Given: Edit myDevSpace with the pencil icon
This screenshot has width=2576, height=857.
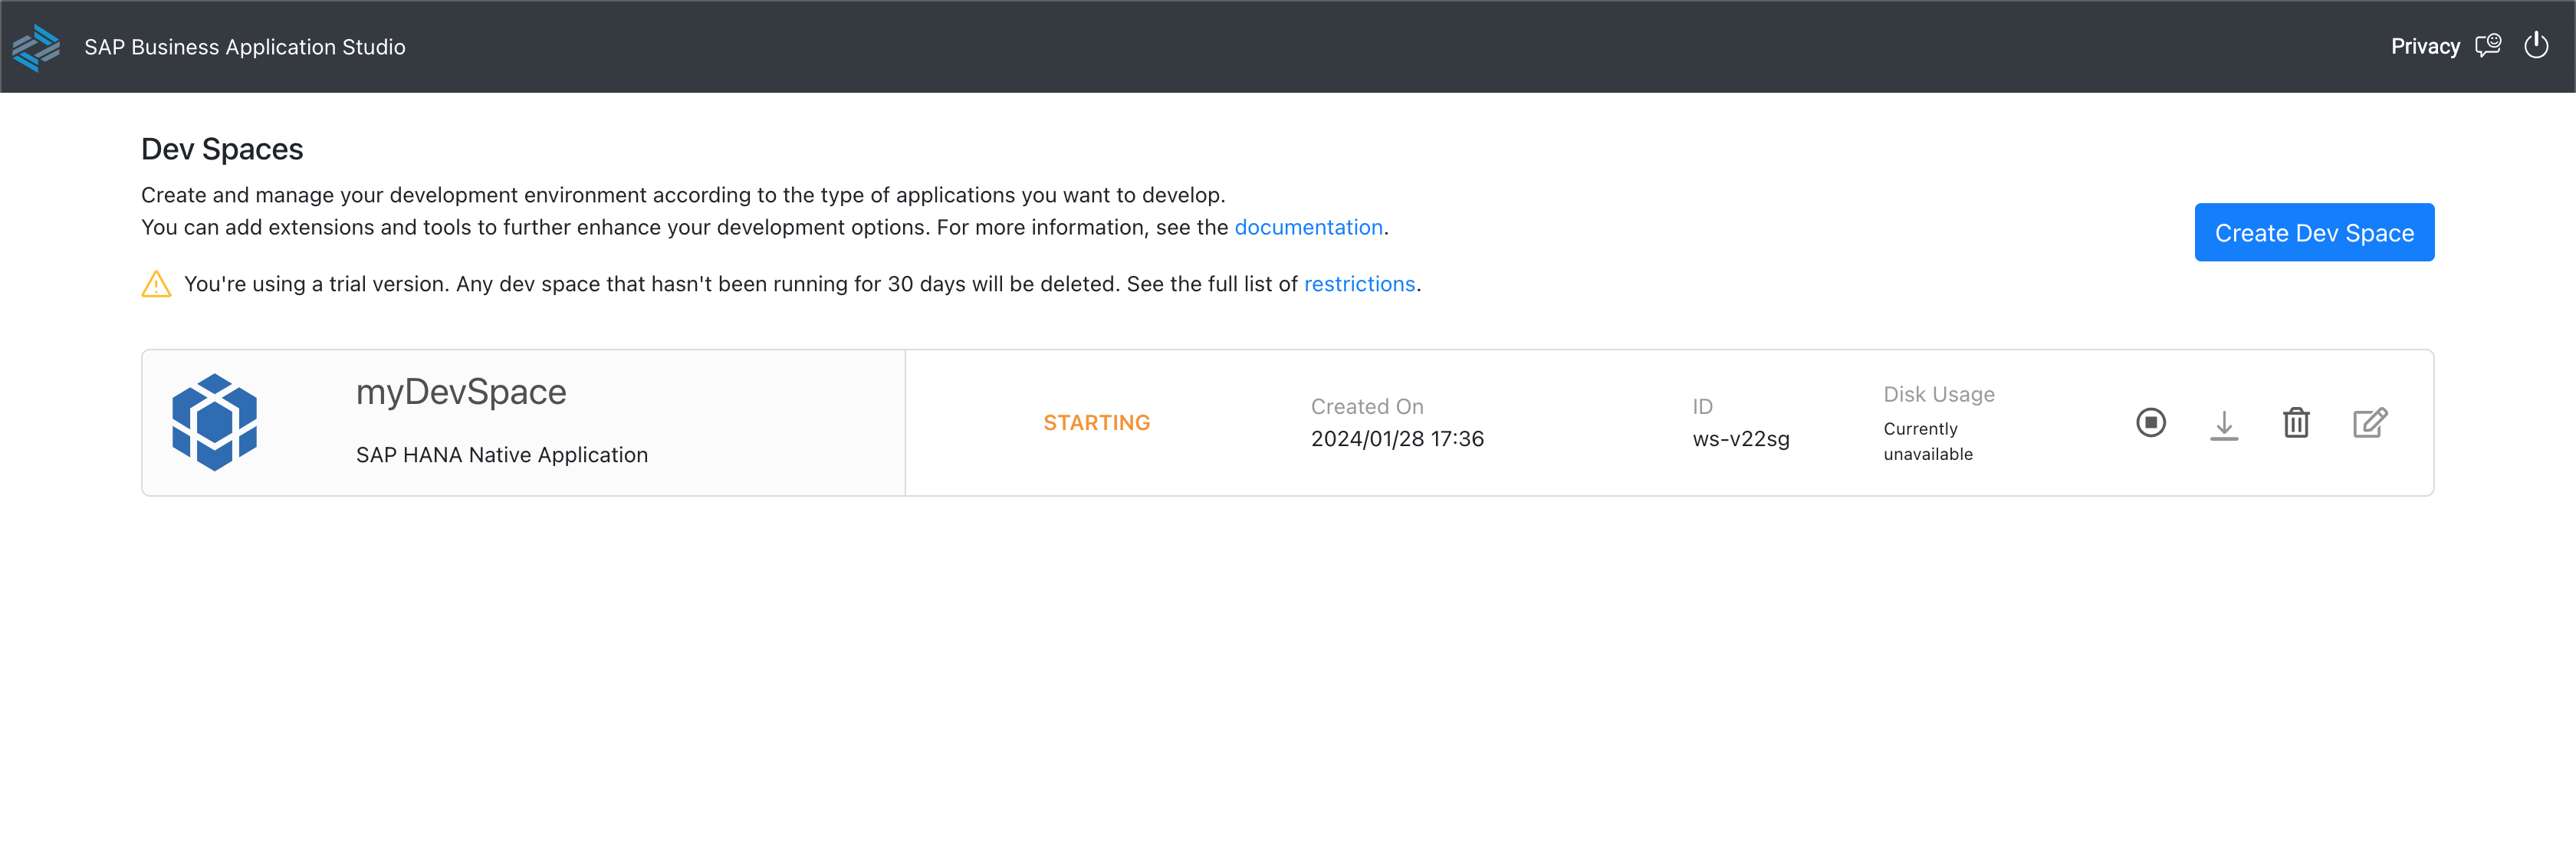Looking at the screenshot, I should [2370, 423].
